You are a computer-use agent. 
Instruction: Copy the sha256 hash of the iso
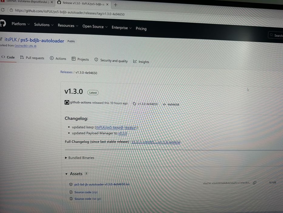(x=254, y=183)
